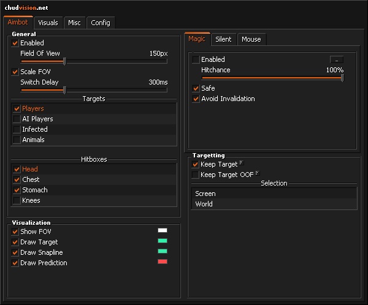Switch to the Aimbot tab
The width and height of the screenshot is (368, 305).
18,22
